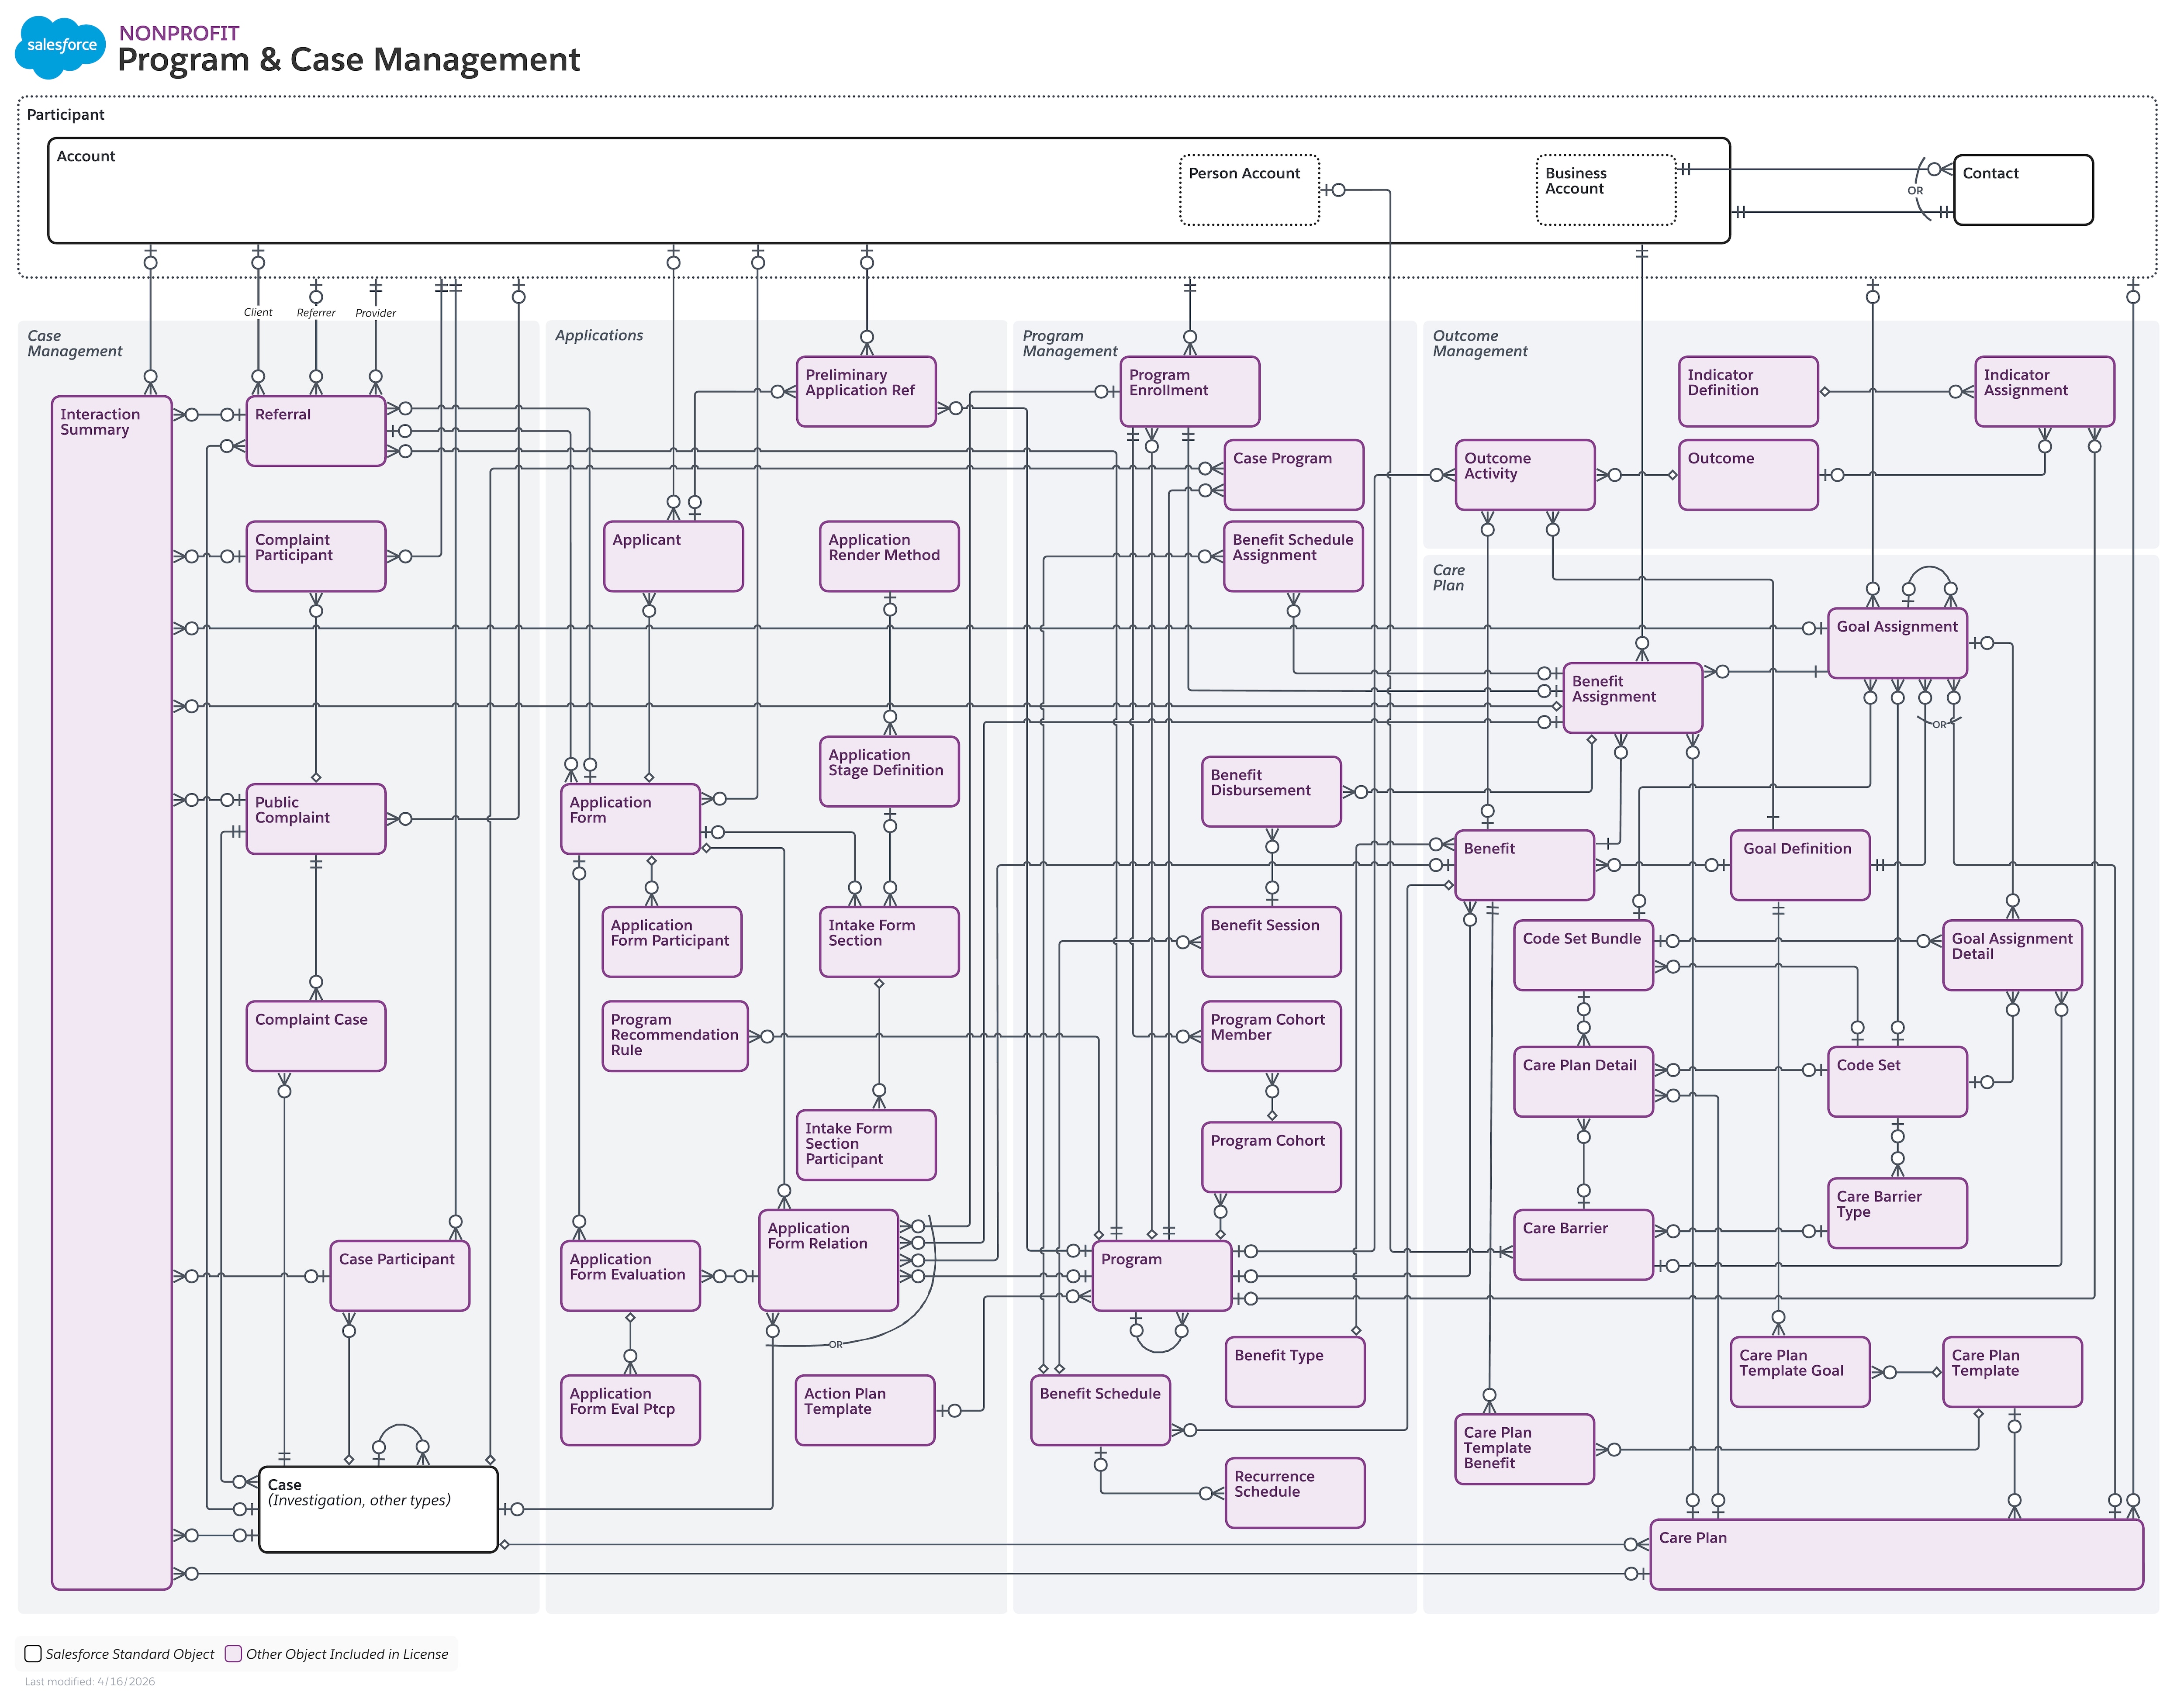Select the Benefit Session entity
Image resolution: width=2184 pixels, height=1702 pixels.
(1272, 942)
